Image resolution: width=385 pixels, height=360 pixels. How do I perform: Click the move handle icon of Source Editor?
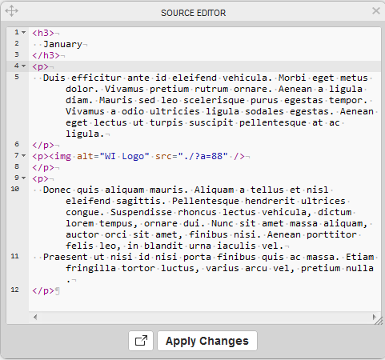point(11,11)
